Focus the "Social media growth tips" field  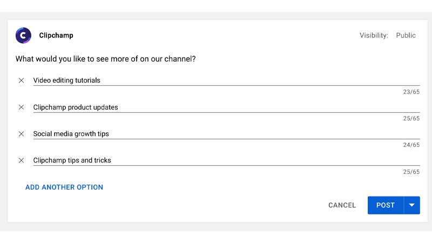point(226,134)
